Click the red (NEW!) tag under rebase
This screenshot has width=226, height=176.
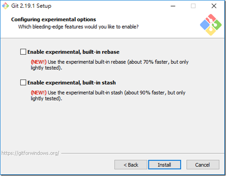(x=39, y=62)
